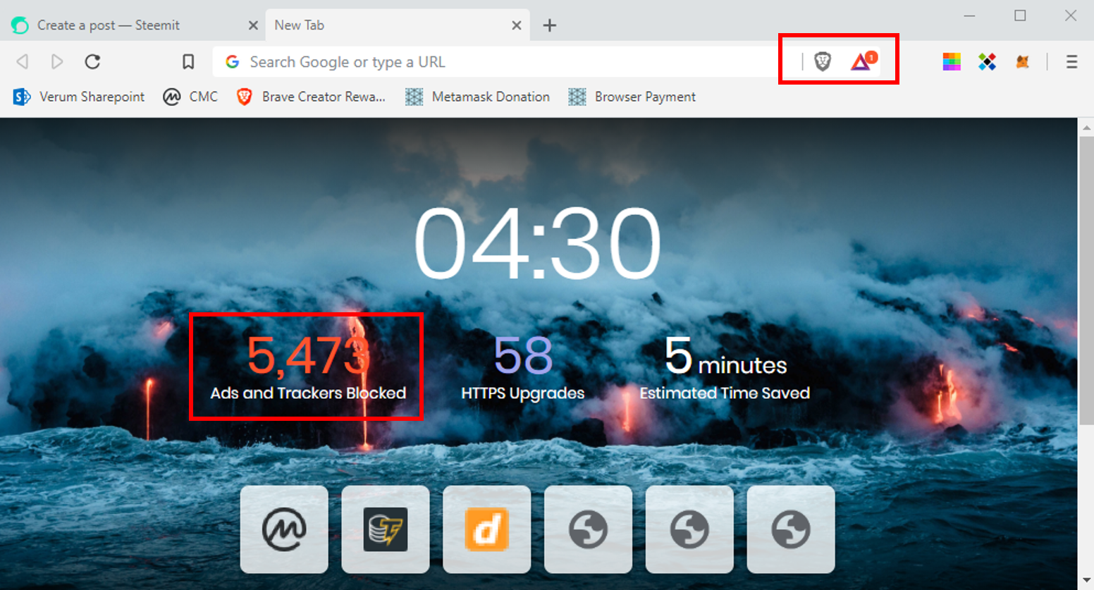Maximize the Brave browser window
The image size is (1094, 590).
(x=1020, y=16)
